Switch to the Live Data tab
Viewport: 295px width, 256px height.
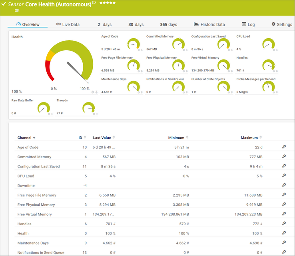click(68, 24)
